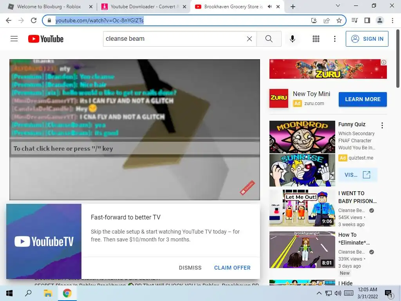Reload the page with the refresh icon
Screen dimensions: 401x301
pyautogui.click(x=34, y=20)
